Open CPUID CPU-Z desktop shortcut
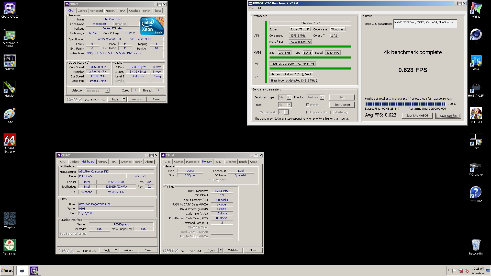The width and height of the screenshot is (491, 276). 9,10
